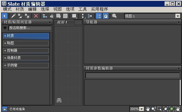This screenshot has width=182, height=112.
Task: Maximize the Slate 材质编辑器 window
Action: click(173, 4)
